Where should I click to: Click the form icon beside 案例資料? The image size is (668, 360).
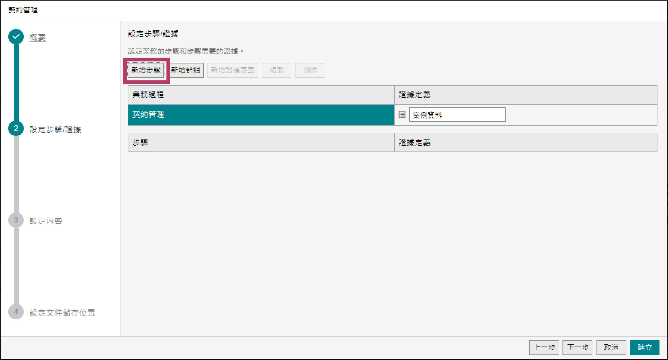coord(402,115)
